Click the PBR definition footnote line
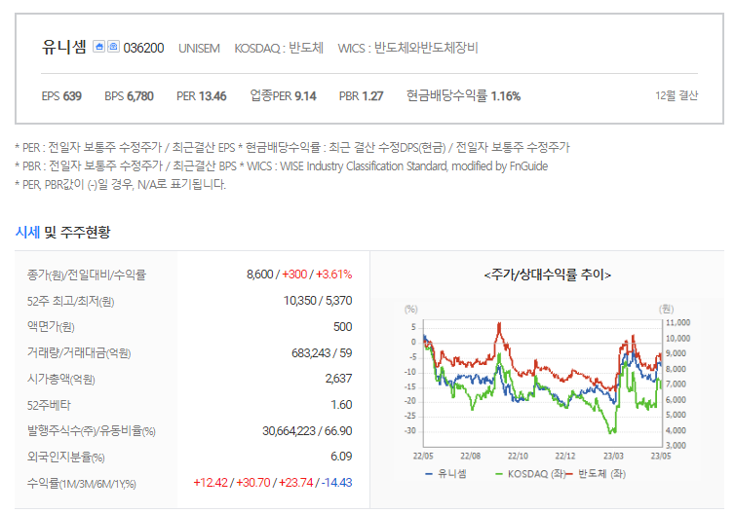The image size is (735, 513). pyautogui.click(x=282, y=166)
